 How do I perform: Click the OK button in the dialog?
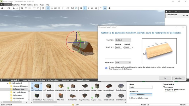[x=165, y=78]
